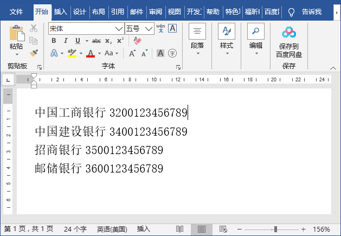Image resolution: width=341 pixels, height=236 pixels.
Task: Clear formatting with the eraser icon
Action: tap(137, 41)
